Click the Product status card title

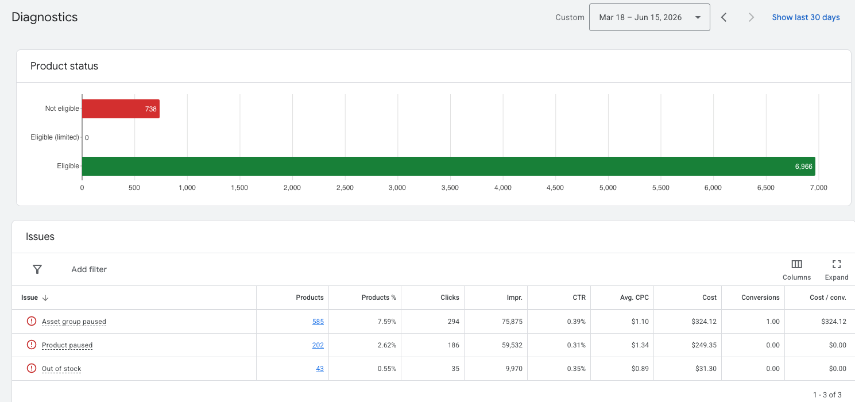[64, 66]
